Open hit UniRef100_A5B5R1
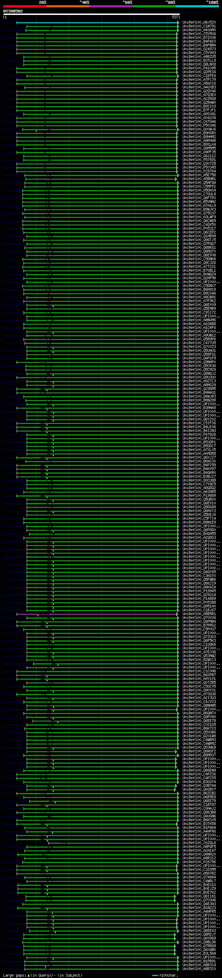The image size is (222, 978). (199, 614)
